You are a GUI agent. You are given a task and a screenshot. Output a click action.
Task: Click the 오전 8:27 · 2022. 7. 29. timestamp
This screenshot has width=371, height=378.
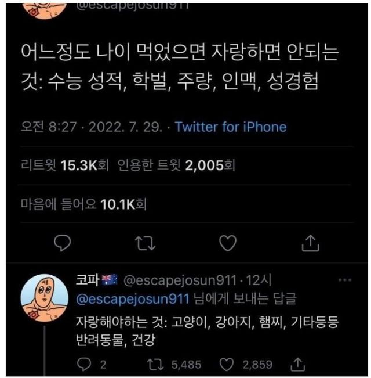(x=91, y=127)
